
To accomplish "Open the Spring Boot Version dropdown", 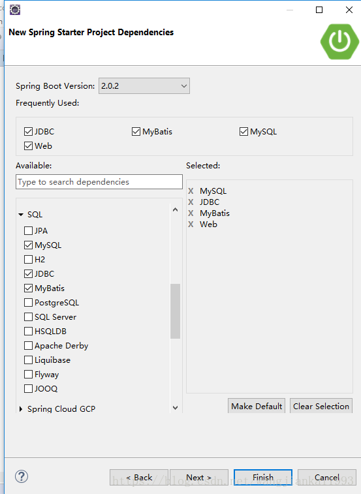I will click(x=144, y=86).
